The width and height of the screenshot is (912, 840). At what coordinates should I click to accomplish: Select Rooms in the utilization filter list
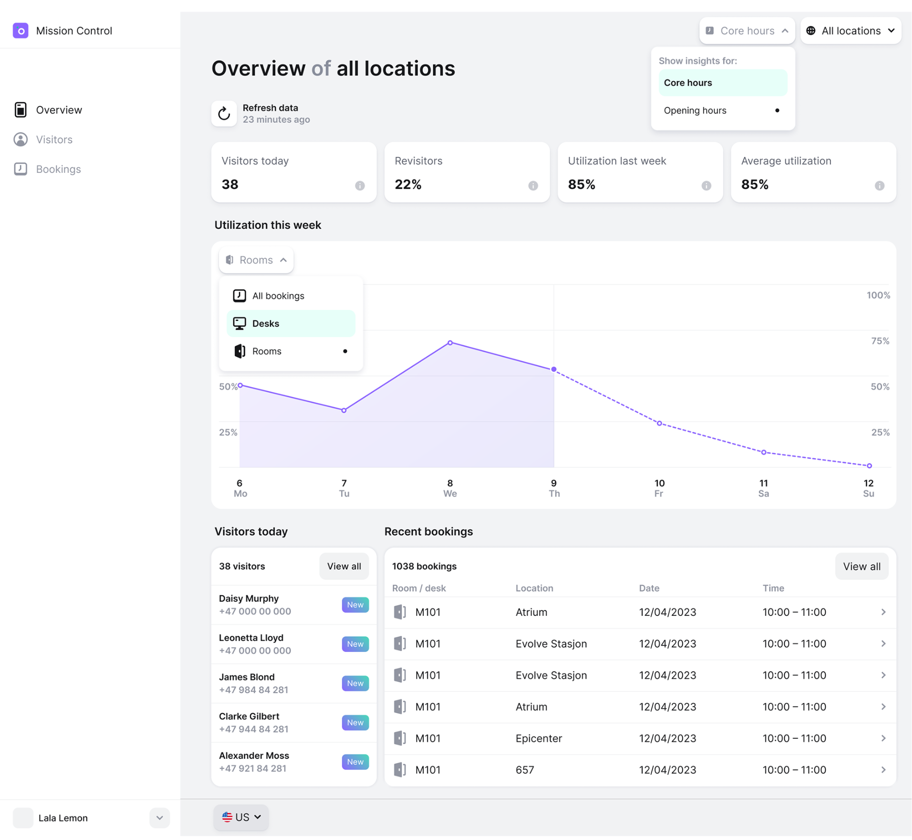tap(291, 351)
